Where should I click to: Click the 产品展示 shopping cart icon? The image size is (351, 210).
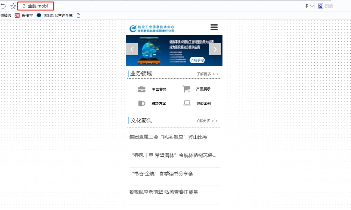coord(186,88)
